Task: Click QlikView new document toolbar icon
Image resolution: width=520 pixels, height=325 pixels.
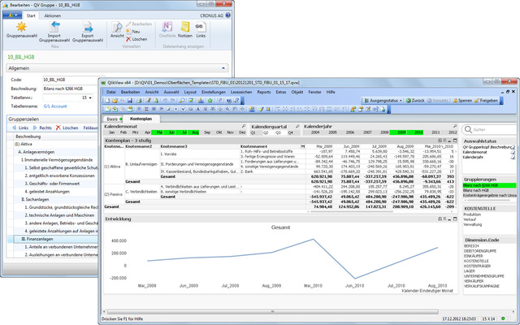Action: (x=107, y=101)
